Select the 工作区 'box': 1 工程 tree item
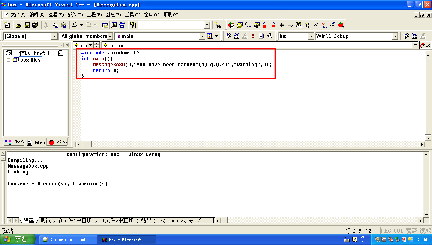 (35, 53)
